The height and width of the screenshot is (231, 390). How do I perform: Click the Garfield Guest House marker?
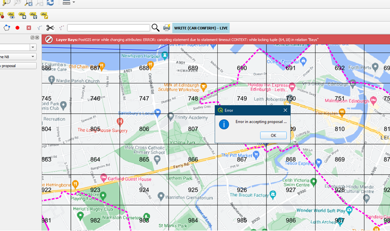(104, 178)
